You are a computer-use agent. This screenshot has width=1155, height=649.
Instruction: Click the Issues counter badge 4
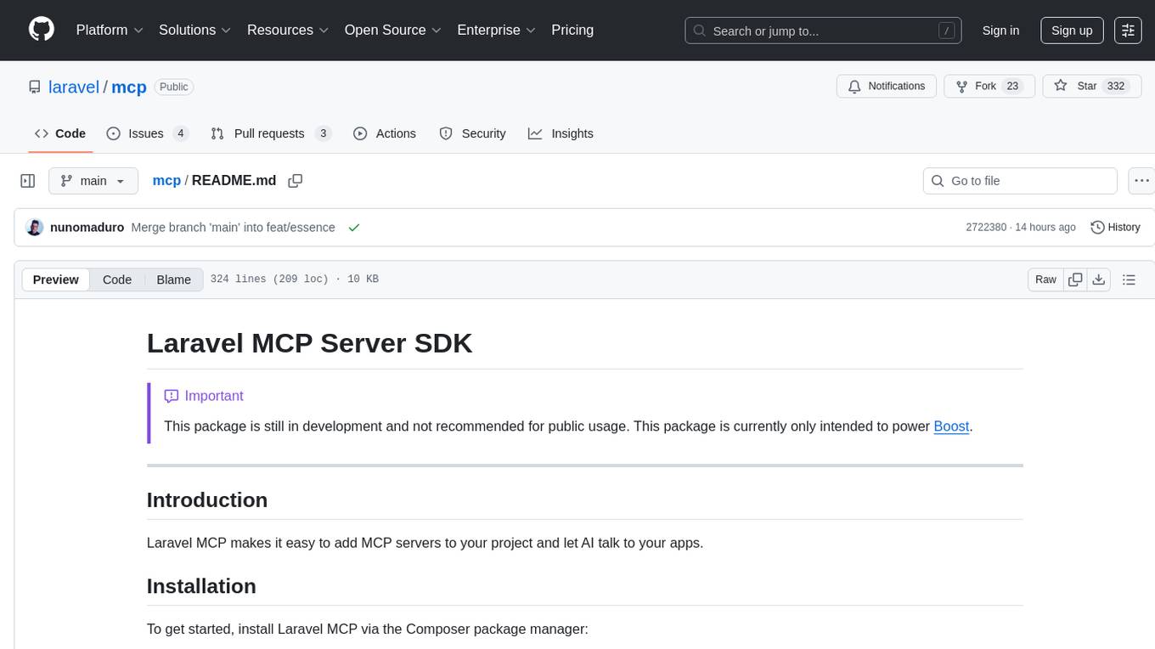coord(180,133)
